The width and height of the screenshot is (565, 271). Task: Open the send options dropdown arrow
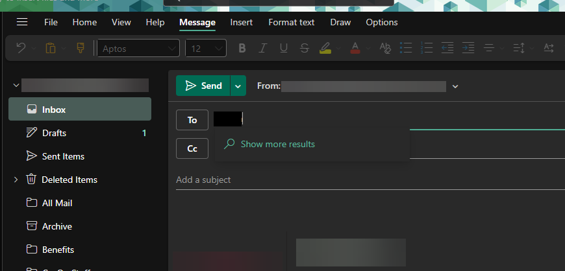pos(238,86)
